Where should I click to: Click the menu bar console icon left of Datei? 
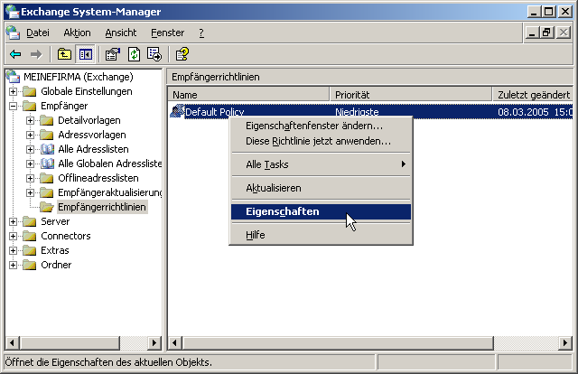tap(13, 33)
